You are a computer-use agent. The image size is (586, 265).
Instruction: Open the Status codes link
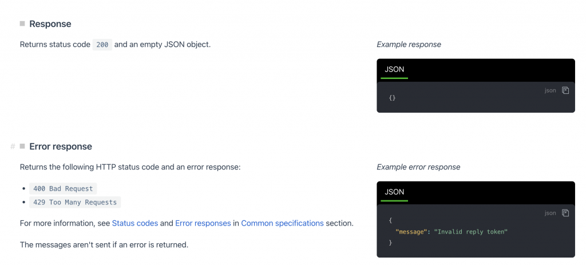coord(135,224)
